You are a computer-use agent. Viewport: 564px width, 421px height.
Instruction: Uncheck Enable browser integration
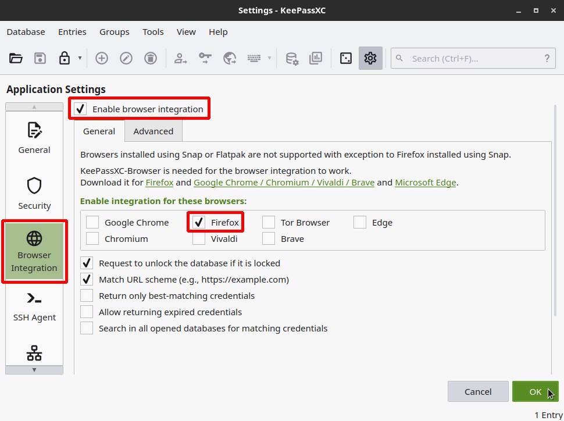pyautogui.click(x=81, y=109)
